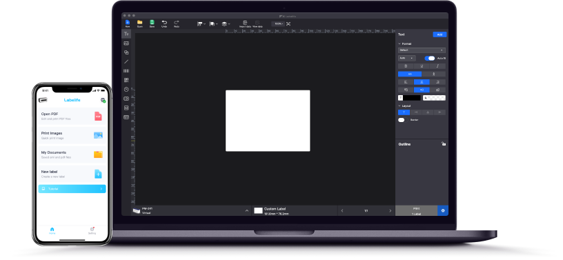Select the Barcode tool
The height and width of the screenshot is (260, 563).
(x=126, y=71)
